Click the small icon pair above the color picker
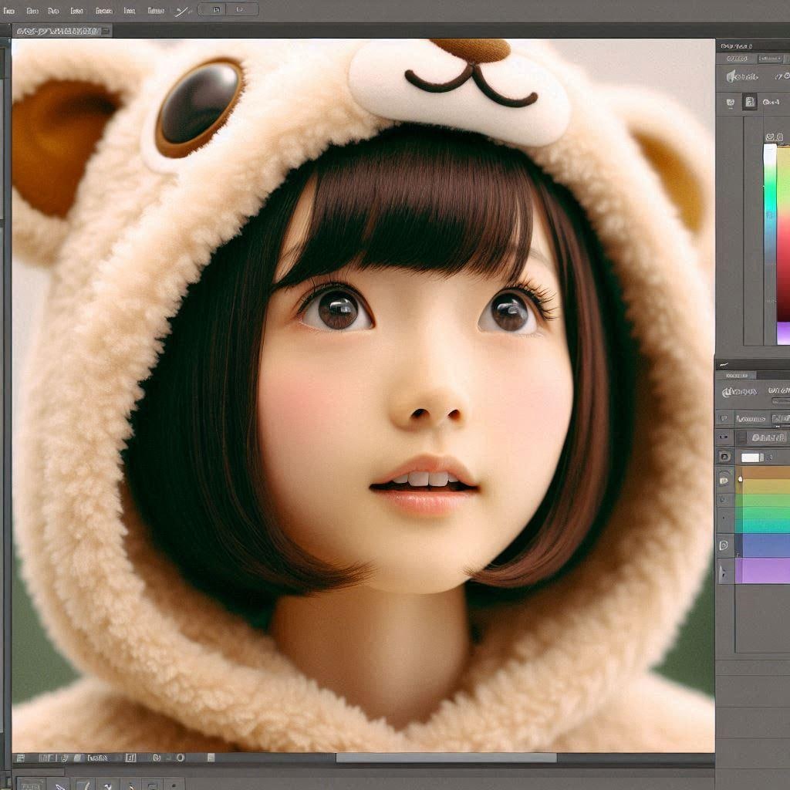This screenshot has height=790, width=790. coord(775,137)
